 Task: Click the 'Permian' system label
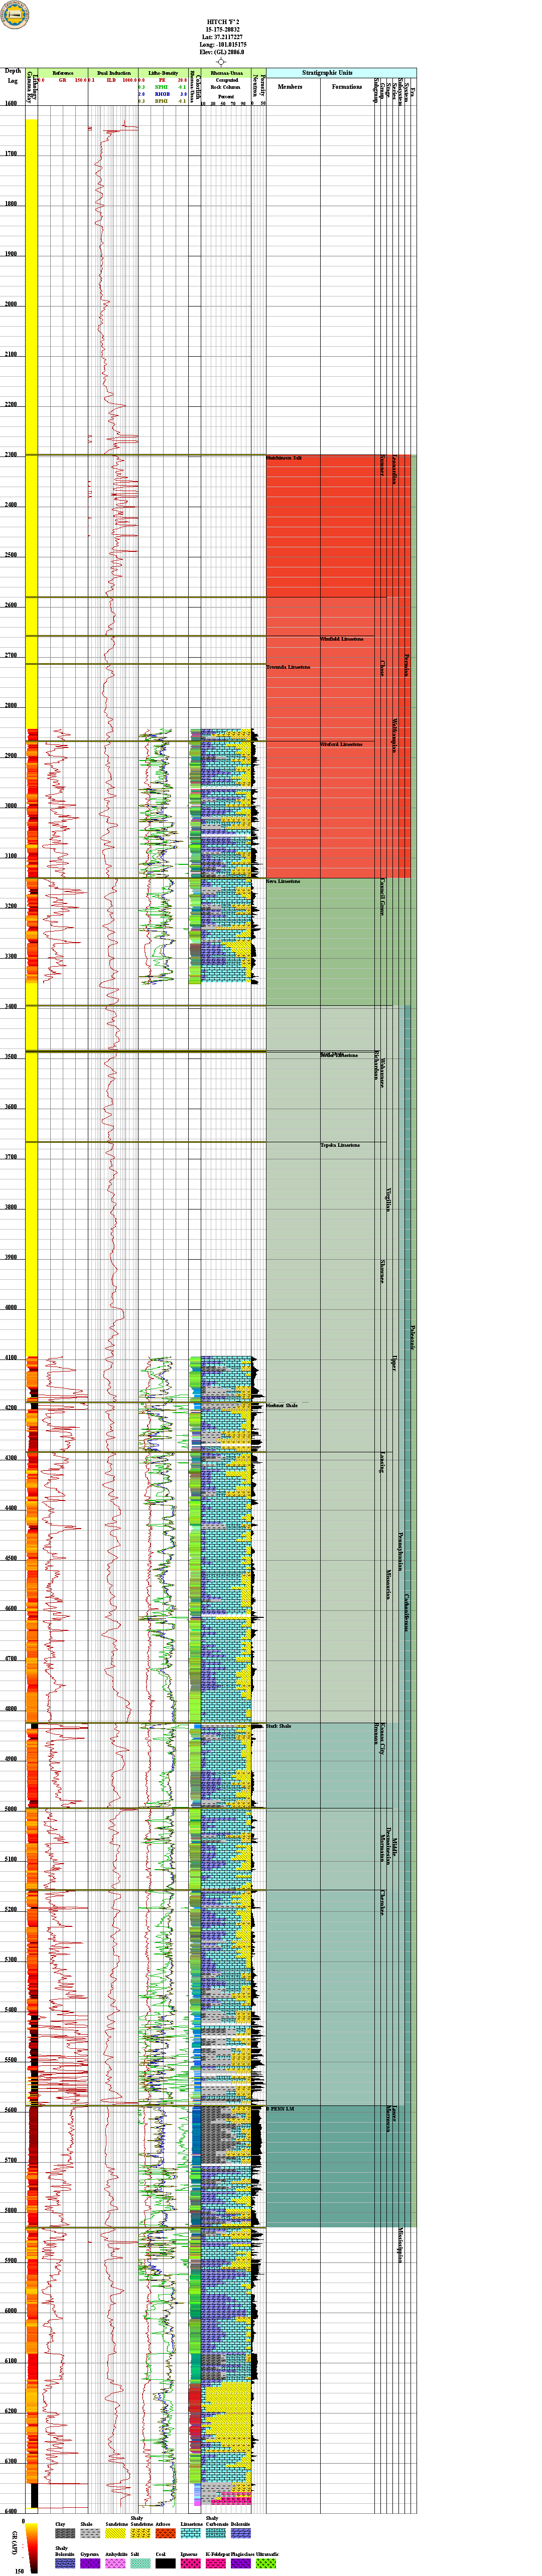[407, 665]
